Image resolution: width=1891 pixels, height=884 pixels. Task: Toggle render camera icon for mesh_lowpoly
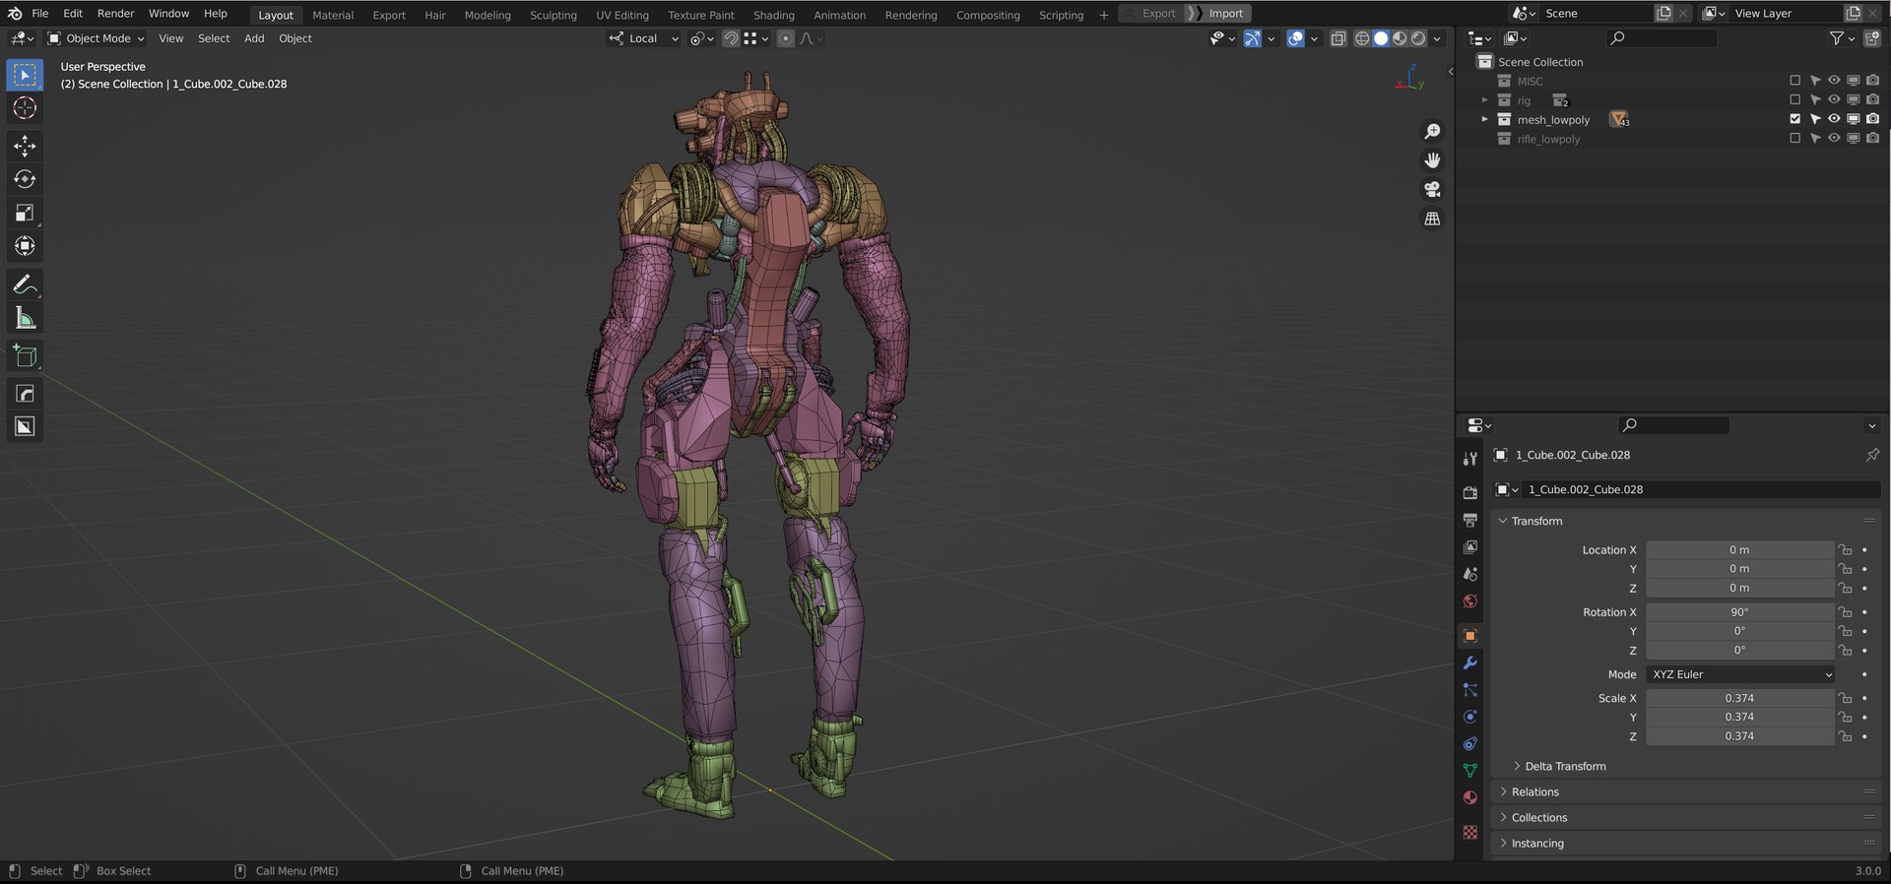pyautogui.click(x=1872, y=119)
